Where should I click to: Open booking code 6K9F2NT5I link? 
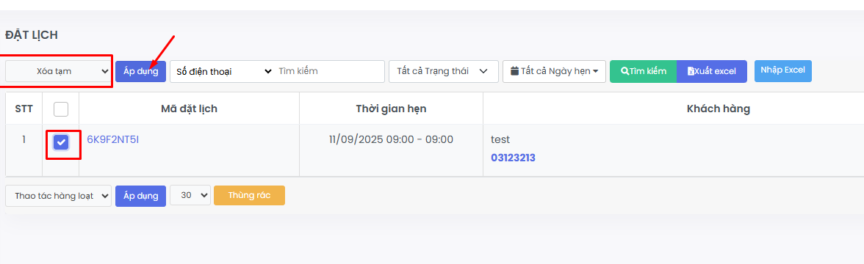(x=113, y=139)
